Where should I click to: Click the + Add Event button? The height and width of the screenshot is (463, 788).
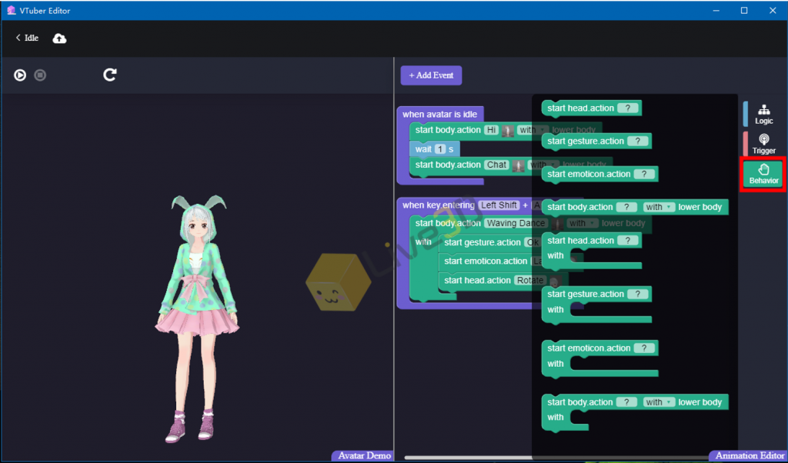pos(431,75)
